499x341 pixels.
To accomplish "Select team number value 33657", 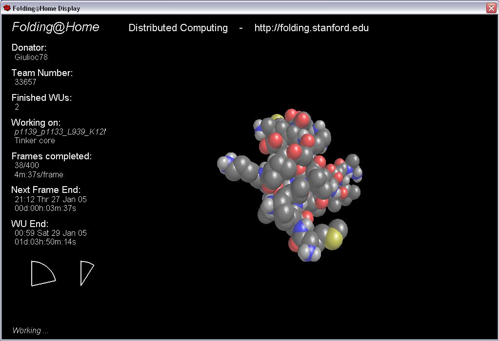I will point(25,82).
